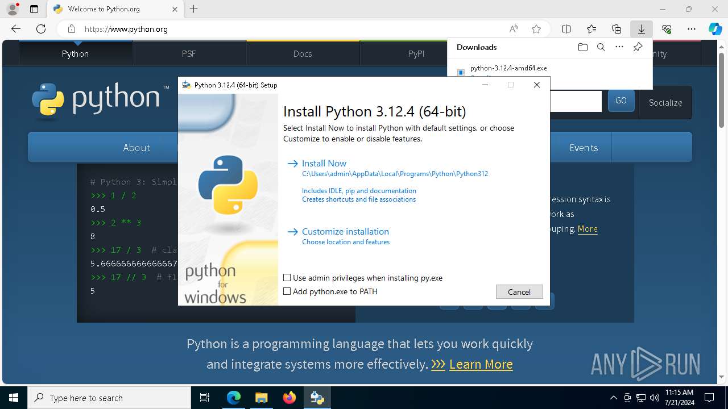Open the notification center icon

[709, 398]
